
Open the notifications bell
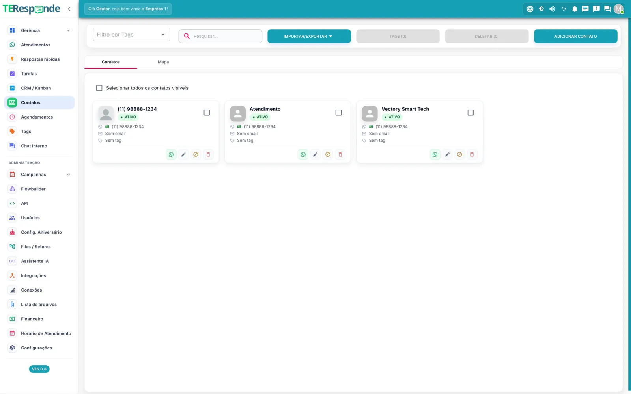(575, 9)
